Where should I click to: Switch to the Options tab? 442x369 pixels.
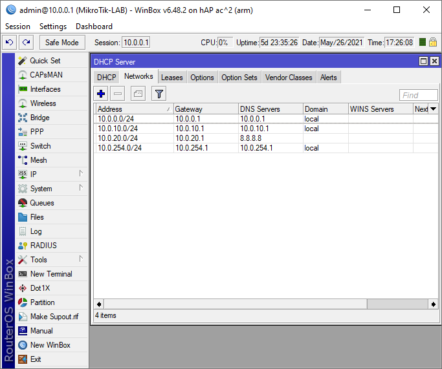click(202, 78)
